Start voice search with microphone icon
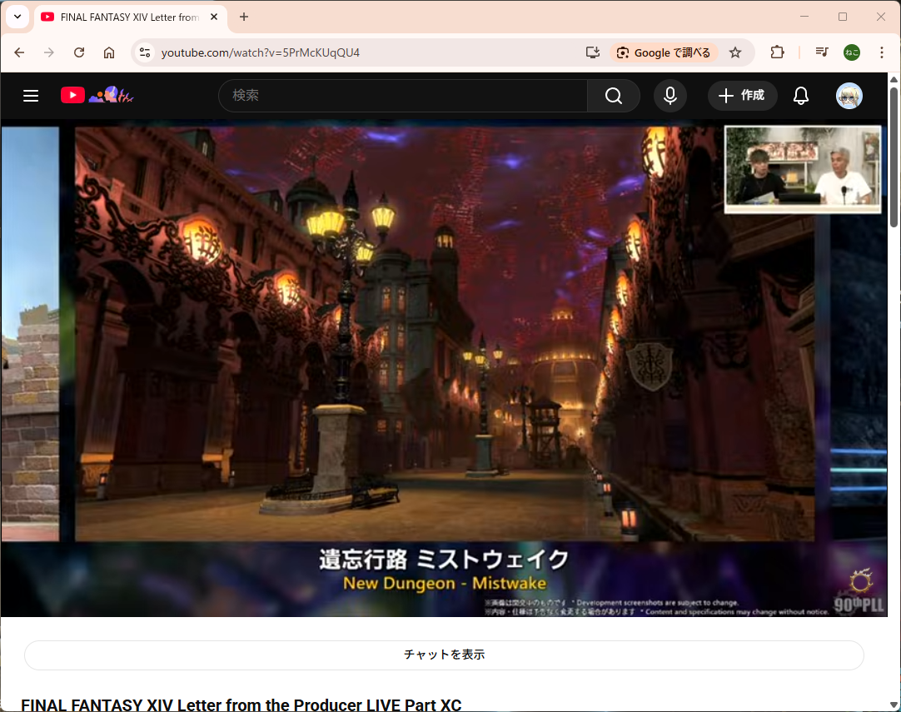 [x=670, y=96]
